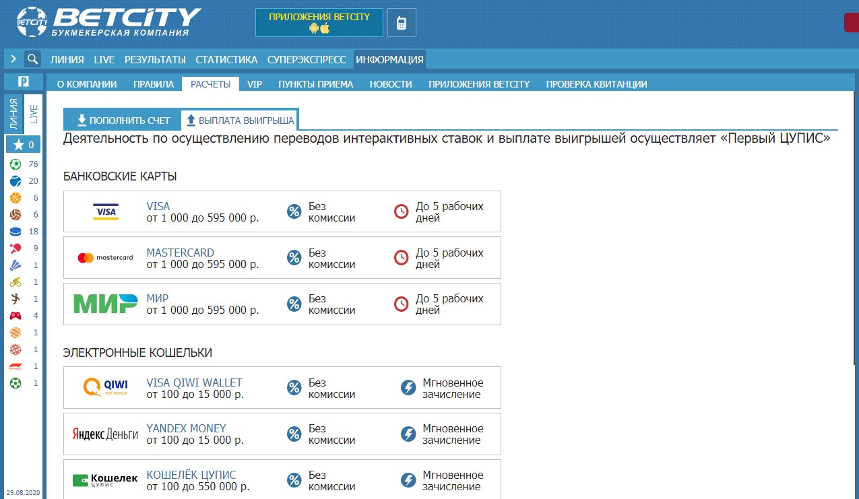Select the basketball sport icon
859x499 pixels.
15,198
